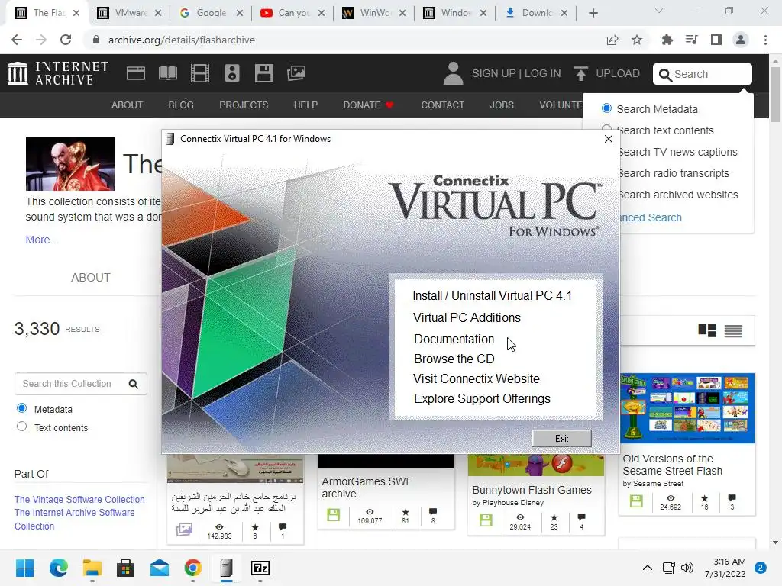Open the media control icon in Chrome toolbar
This screenshot has width=782, height=586.
pyautogui.click(x=691, y=40)
